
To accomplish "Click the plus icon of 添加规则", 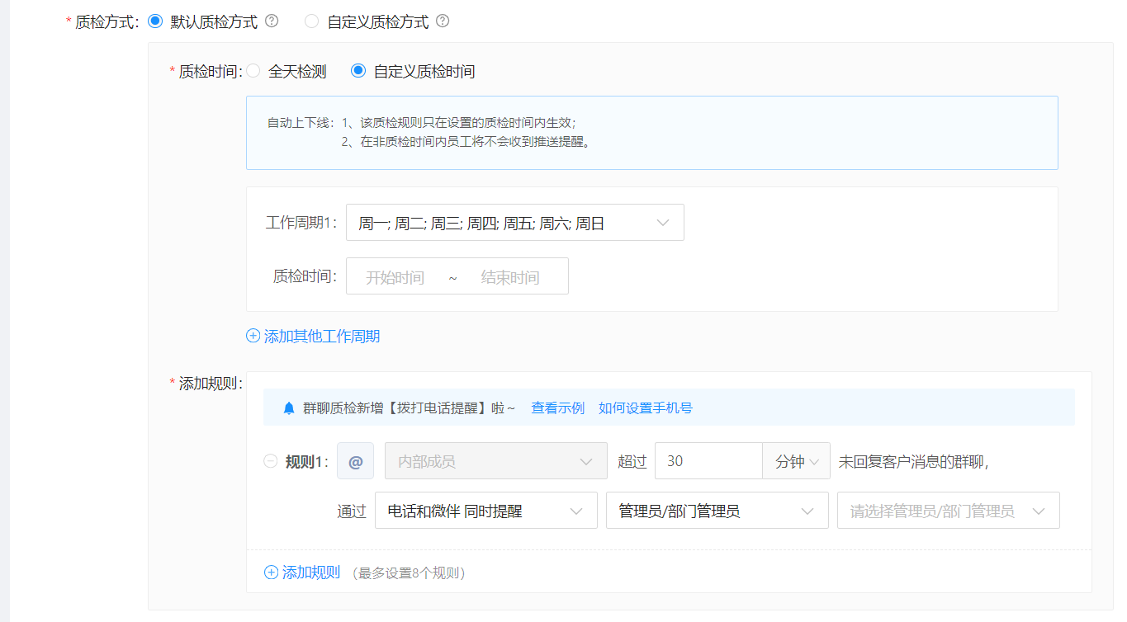I will [x=271, y=573].
